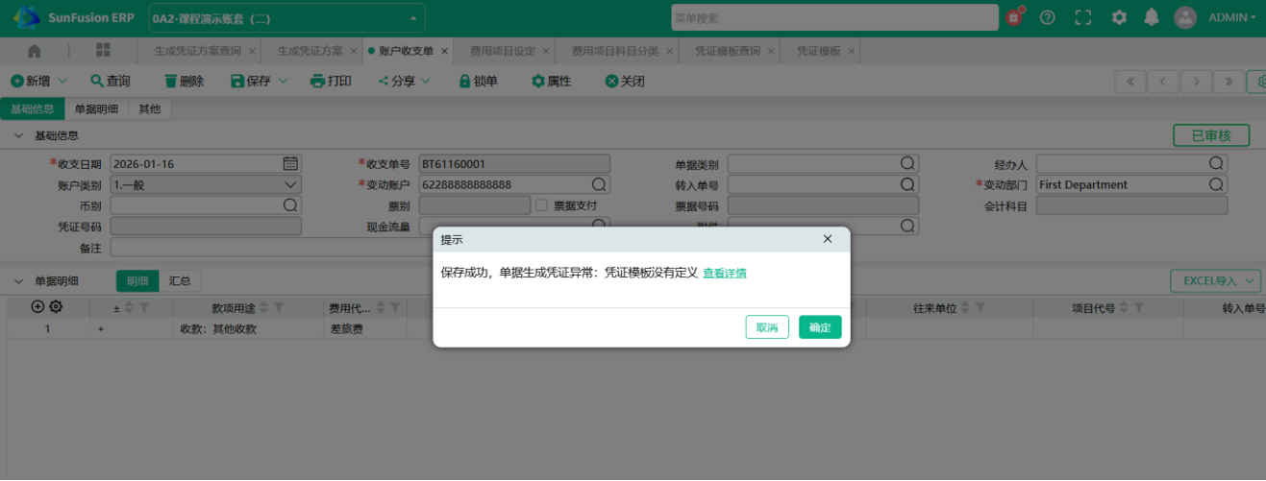Click the notification bell icon
The height and width of the screenshot is (481, 1266).
point(1151,17)
